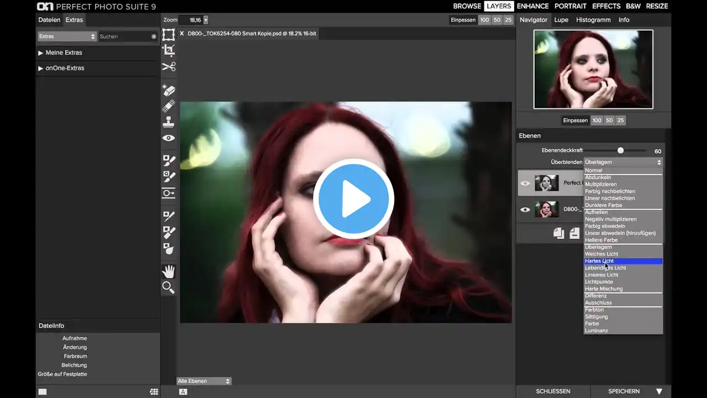Image resolution: width=707 pixels, height=398 pixels.
Task: Select the Red Eye tool
Action: 168,138
